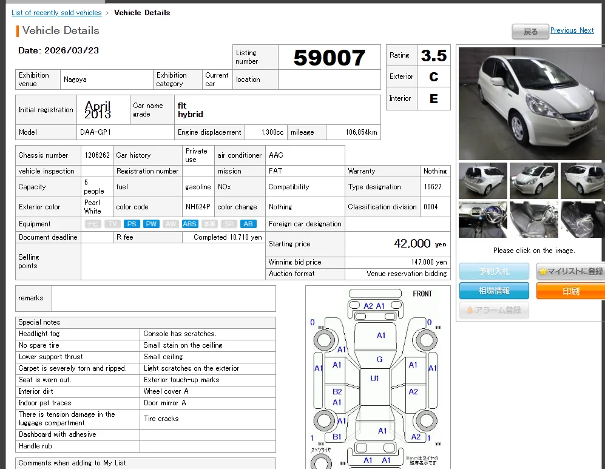Click the アラーム登録 alarm register button
605x469 pixels.
(494, 309)
